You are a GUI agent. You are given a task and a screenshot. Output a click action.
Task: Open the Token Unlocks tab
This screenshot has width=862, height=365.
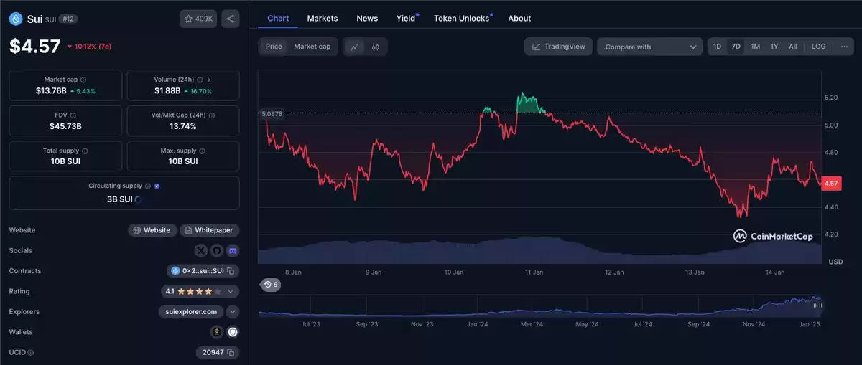tap(462, 18)
